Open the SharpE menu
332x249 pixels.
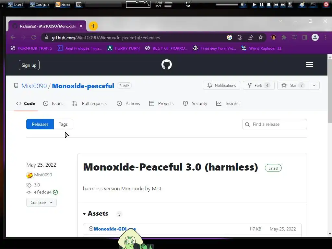16,5
